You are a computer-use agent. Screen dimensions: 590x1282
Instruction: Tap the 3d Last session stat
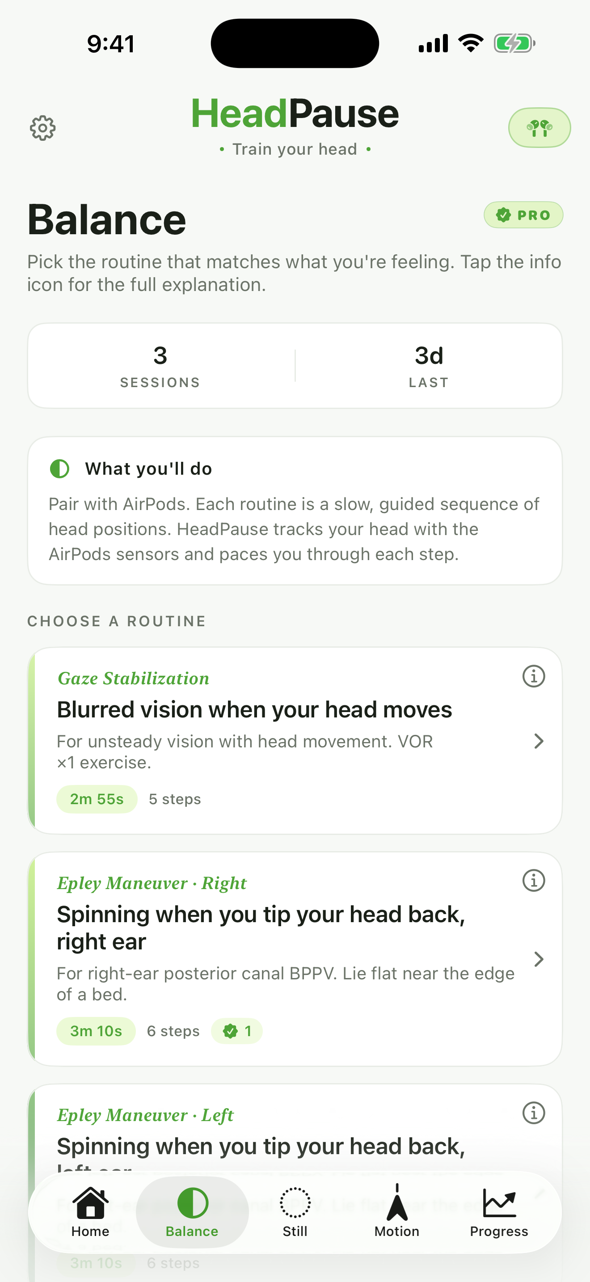click(x=429, y=366)
